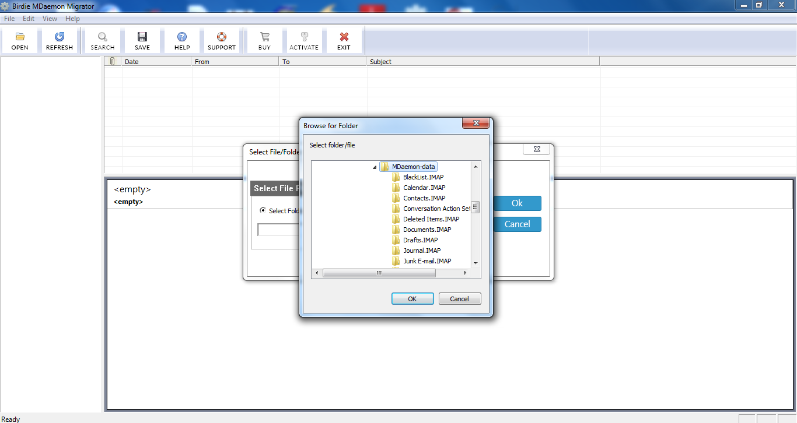This screenshot has height=423, width=797.
Task: Click the Journal.IMAP folder icon
Action: tap(396, 251)
